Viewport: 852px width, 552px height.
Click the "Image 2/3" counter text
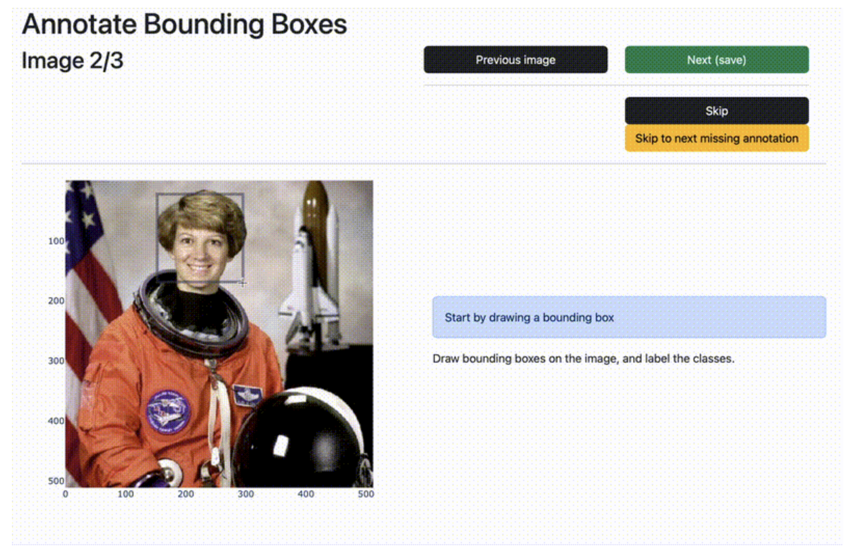(72, 61)
